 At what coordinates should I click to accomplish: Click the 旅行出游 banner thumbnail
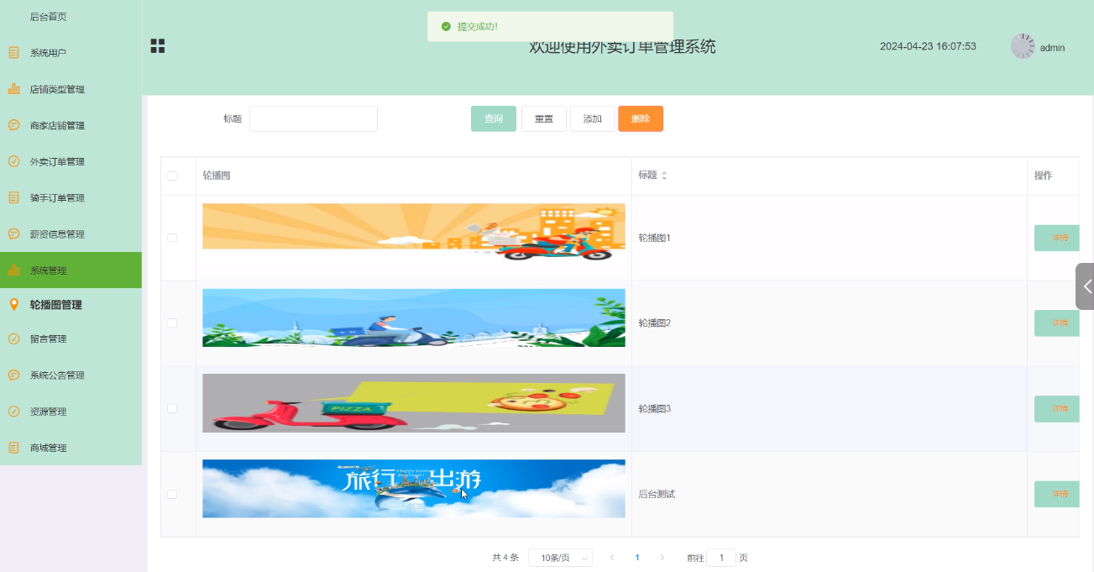tap(414, 488)
